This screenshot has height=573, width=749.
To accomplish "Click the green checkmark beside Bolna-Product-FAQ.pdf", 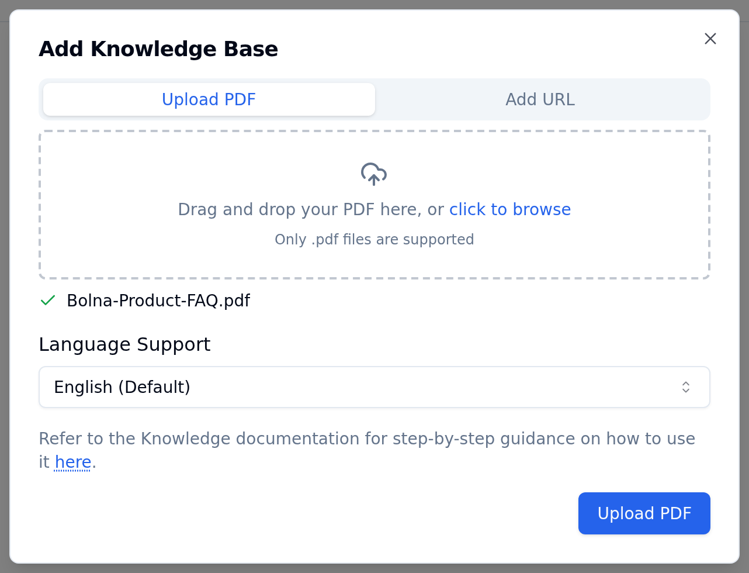I will point(48,301).
